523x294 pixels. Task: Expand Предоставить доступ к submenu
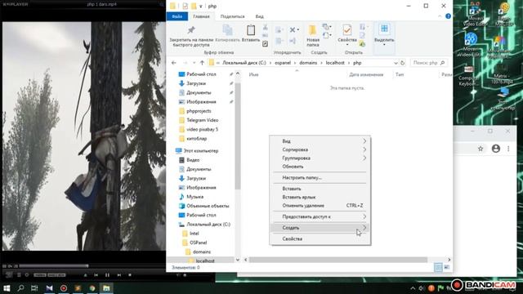(x=320, y=216)
